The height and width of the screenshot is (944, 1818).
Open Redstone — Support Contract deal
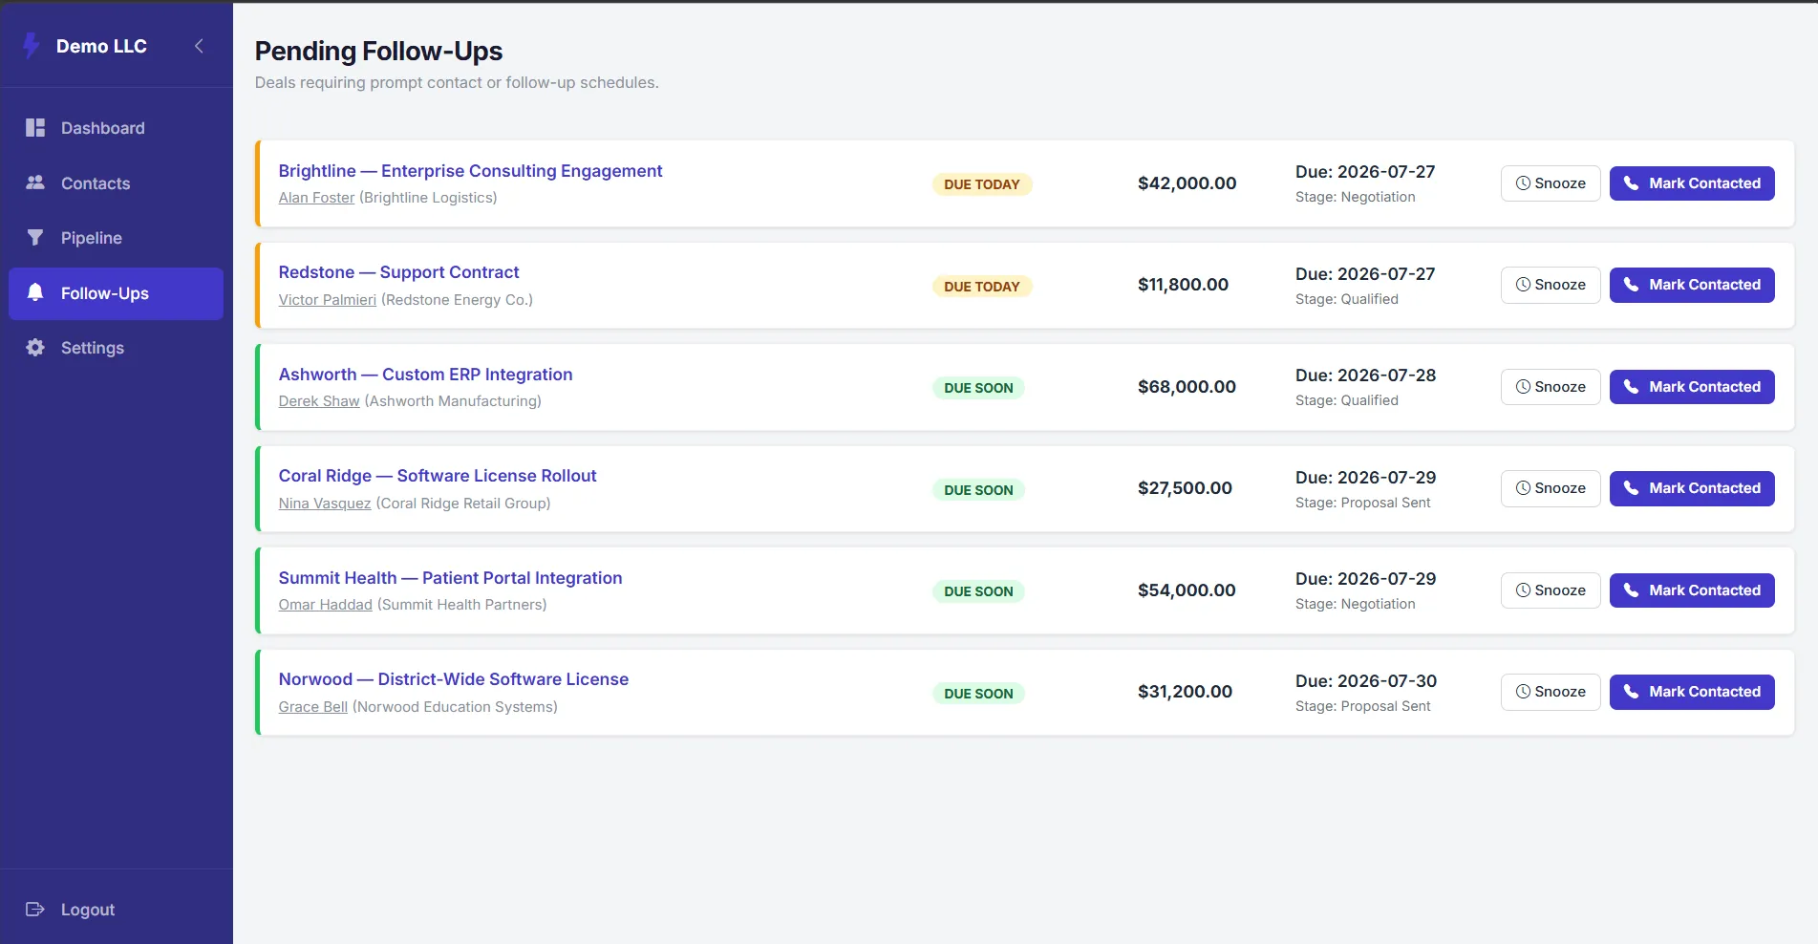pos(398,272)
